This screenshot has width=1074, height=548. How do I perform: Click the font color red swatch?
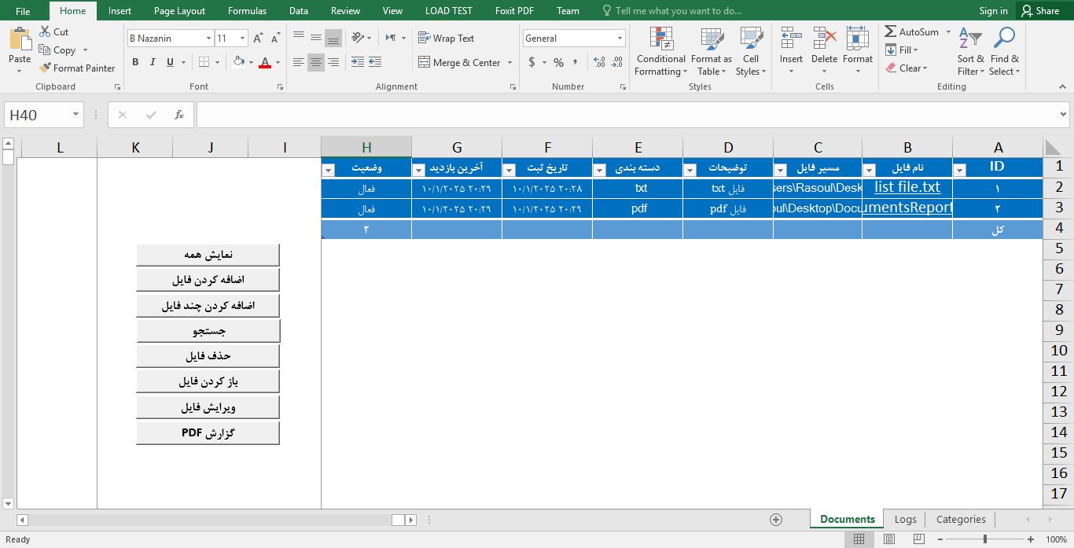point(265,62)
